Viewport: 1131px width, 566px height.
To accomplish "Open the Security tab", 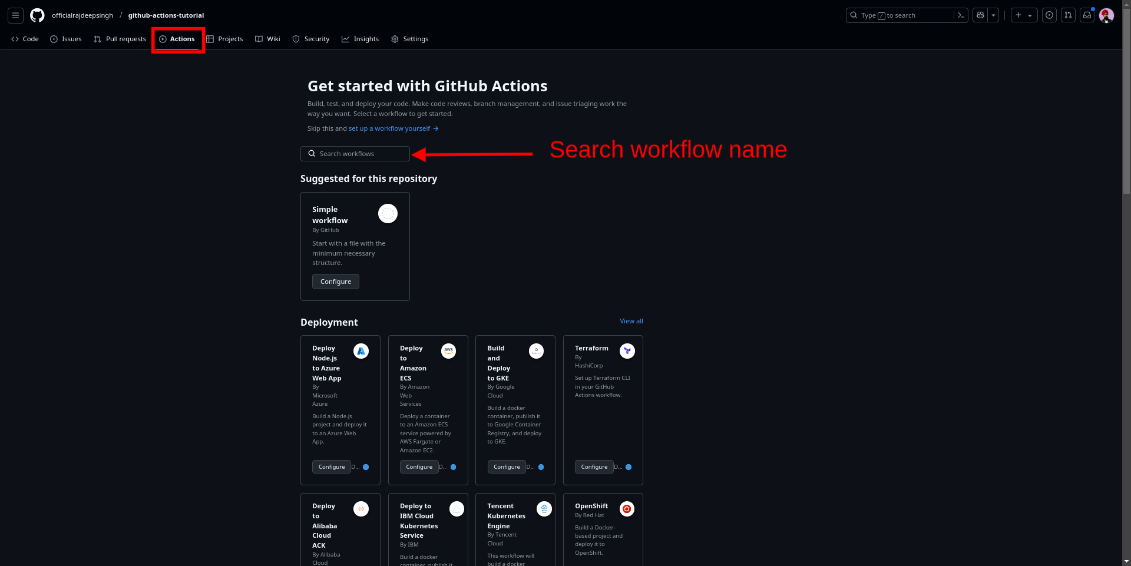I will [x=311, y=39].
